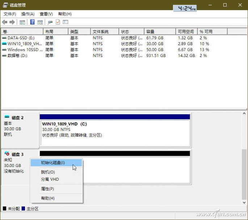Image resolution: width=248 pixels, height=220 pixels.
Task: Maximize the Disk Management window
Action: tap(225, 5)
